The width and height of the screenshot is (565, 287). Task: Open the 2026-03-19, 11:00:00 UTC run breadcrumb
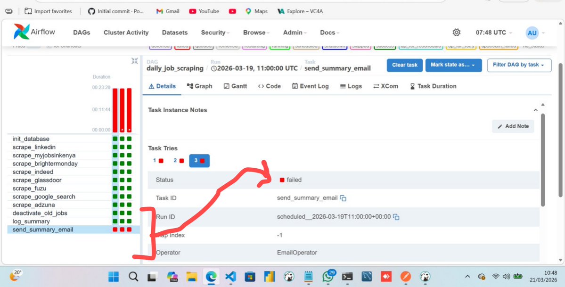pos(254,68)
